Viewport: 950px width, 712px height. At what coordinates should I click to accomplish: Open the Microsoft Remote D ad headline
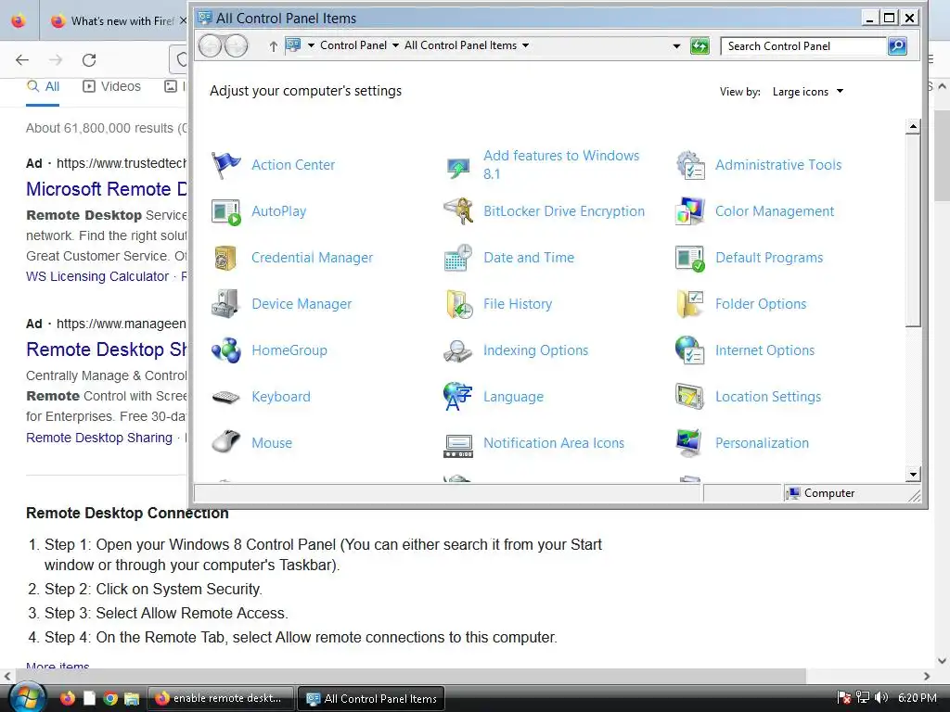106,189
